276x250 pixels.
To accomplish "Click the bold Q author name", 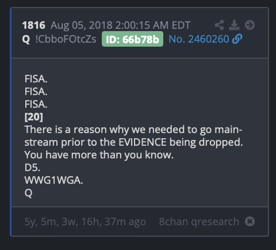I will [x=26, y=39].
